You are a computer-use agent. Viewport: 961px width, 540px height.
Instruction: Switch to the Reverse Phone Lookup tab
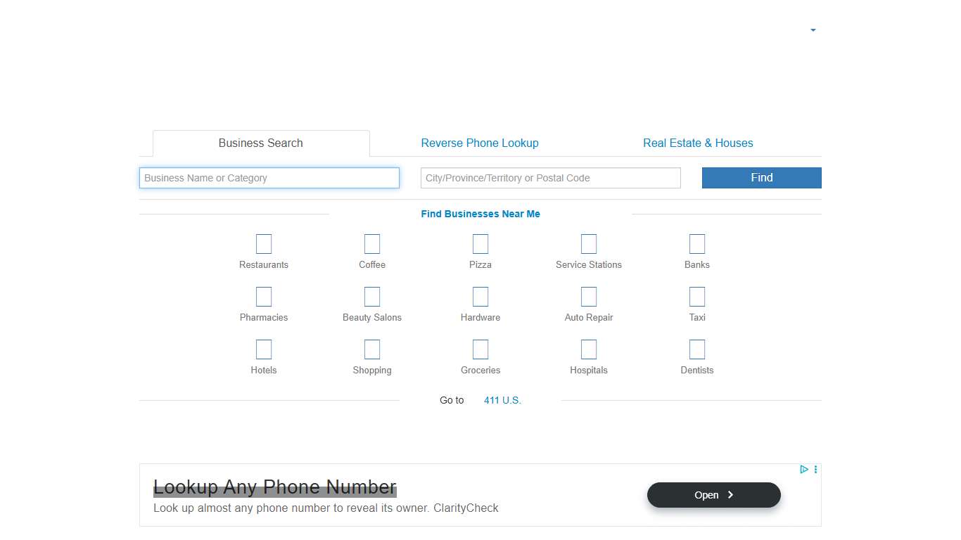[x=480, y=143]
